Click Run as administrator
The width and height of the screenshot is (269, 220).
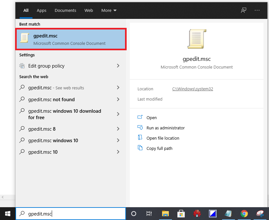click(x=166, y=128)
